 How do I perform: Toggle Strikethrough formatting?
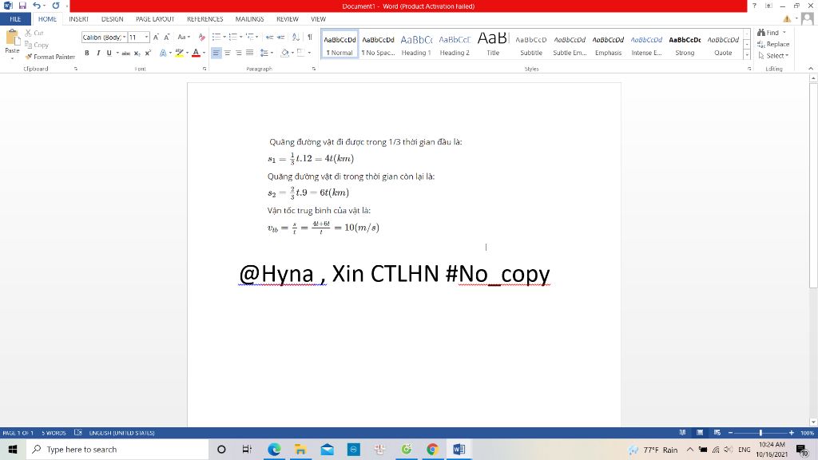tap(125, 53)
